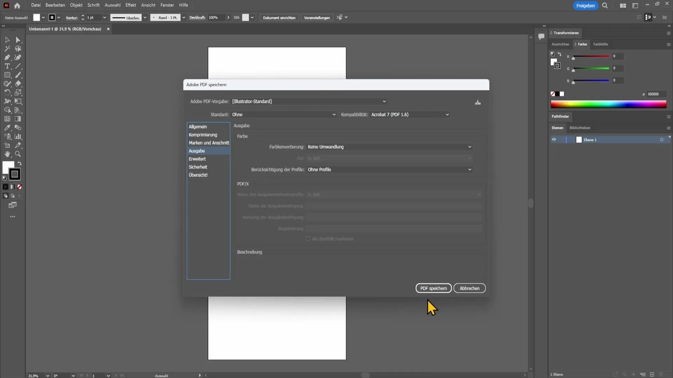This screenshot has width=673, height=378.
Task: Click the Ebene 1 target circle
Action: (x=662, y=140)
